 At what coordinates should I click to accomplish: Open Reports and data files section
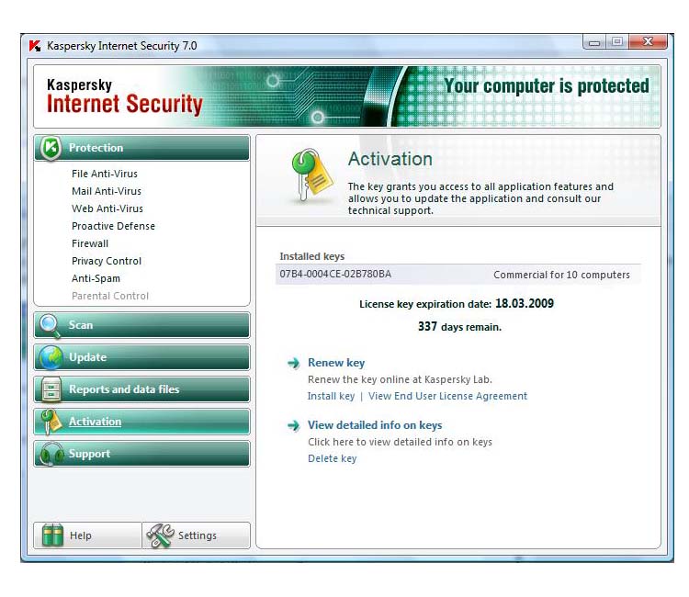click(x=141, y=389)
